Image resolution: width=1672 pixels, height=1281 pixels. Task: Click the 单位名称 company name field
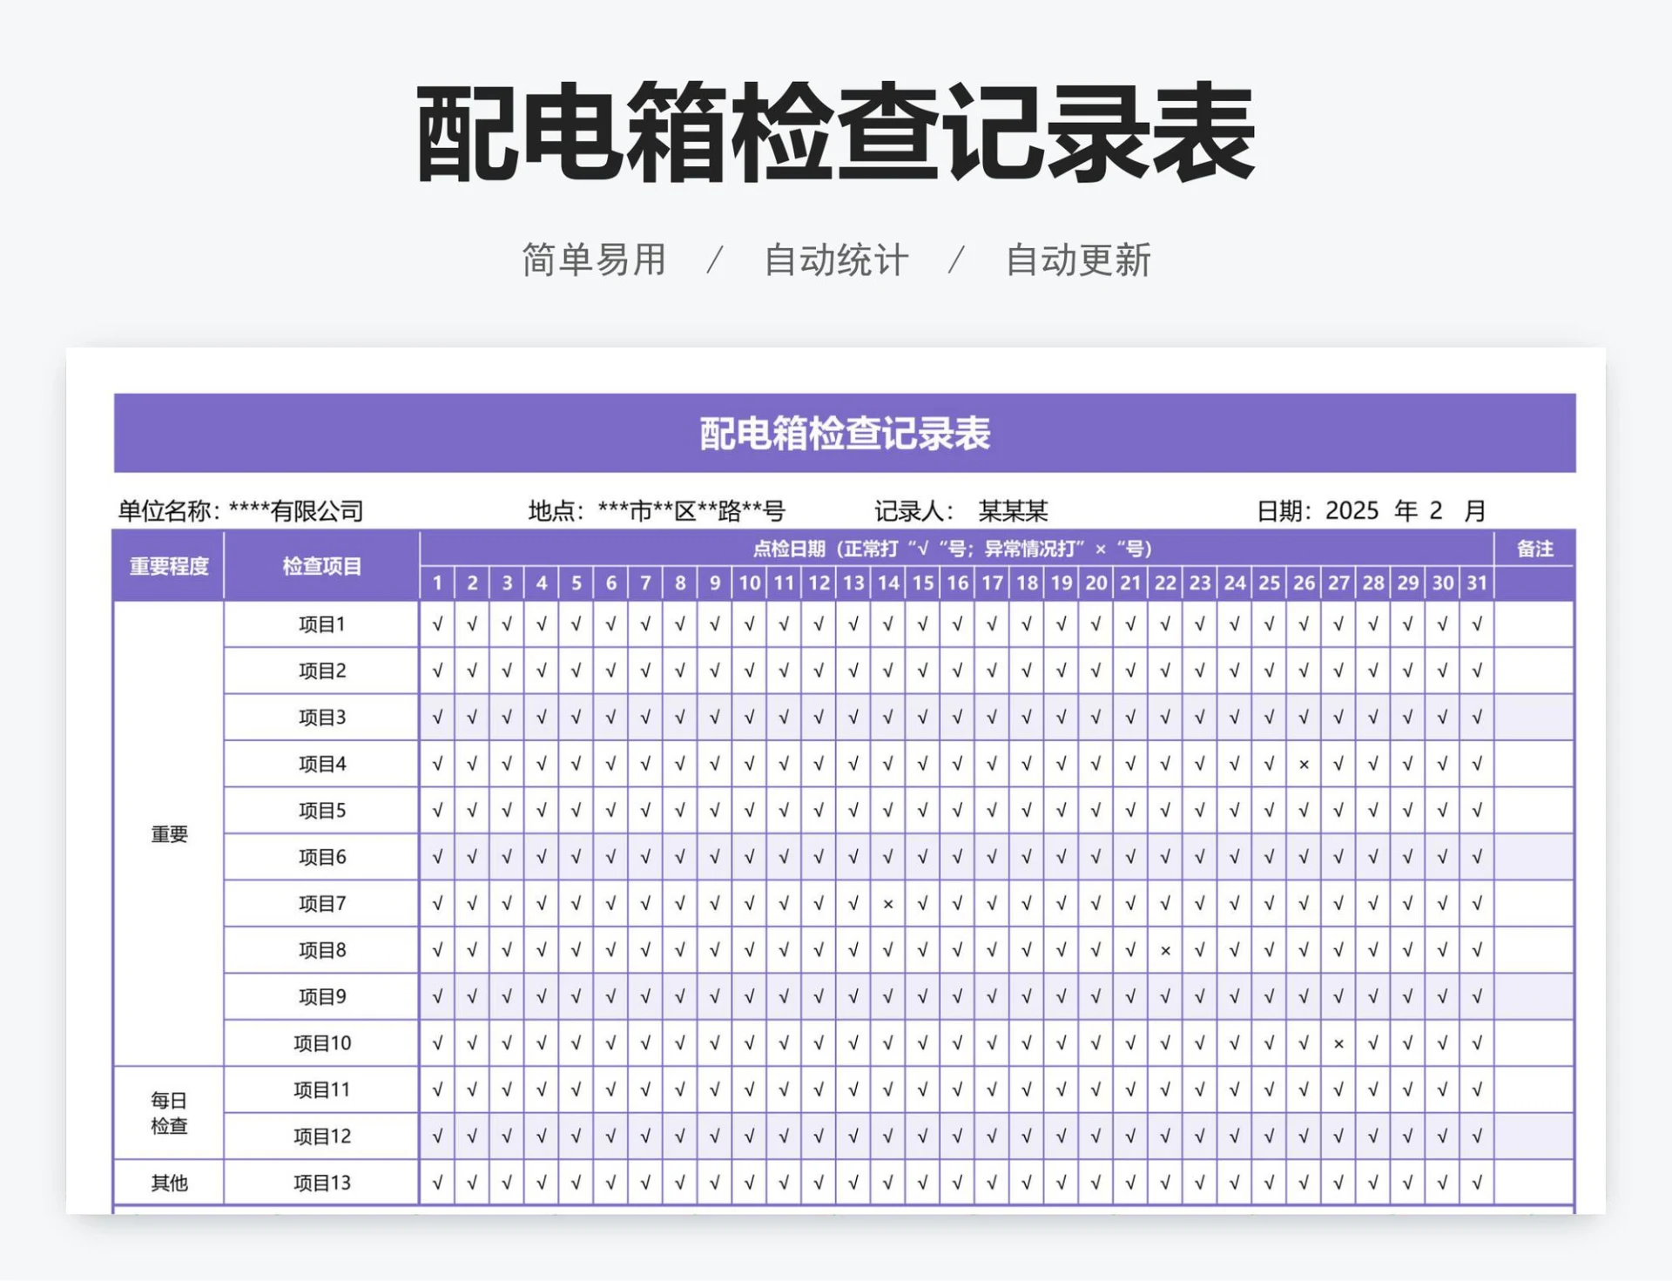[296, 511]
